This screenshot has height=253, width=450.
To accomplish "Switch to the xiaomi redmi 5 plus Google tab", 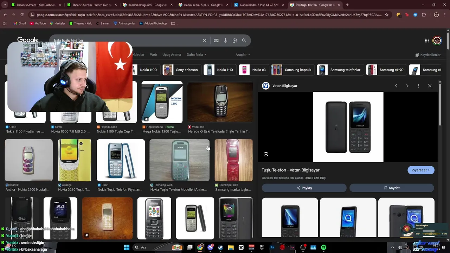I will (203, 5).
